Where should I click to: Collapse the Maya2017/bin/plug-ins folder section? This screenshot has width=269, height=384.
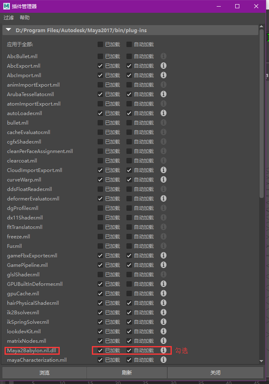(x=9, y=30)
